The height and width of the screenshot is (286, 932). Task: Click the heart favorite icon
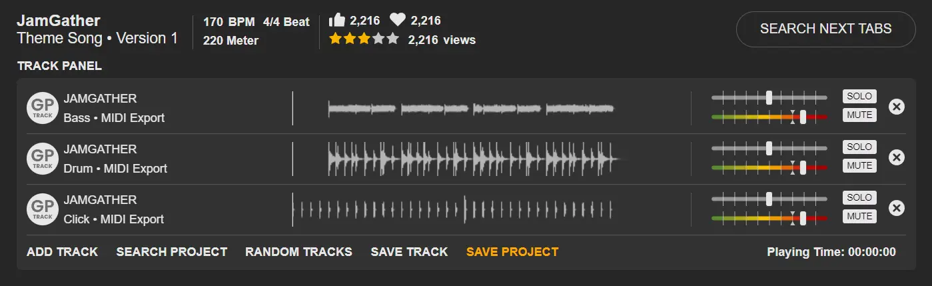click(398, 21)
